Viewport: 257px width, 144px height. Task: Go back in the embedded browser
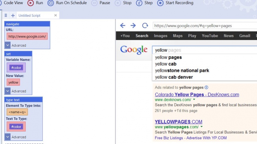pyautogui.click(x=123, y=25)
